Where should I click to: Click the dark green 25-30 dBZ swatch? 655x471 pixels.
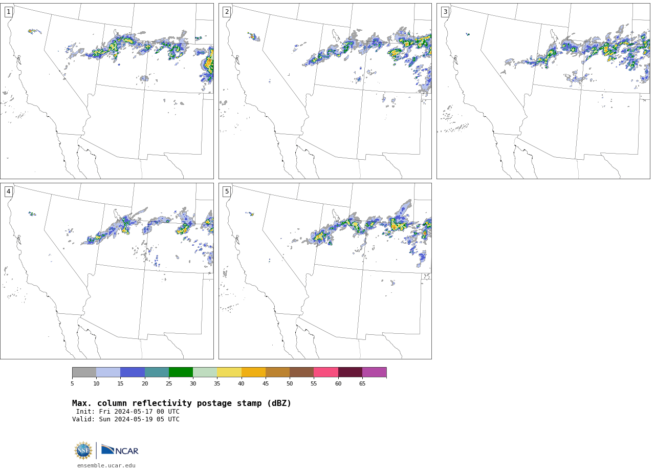pos(181,372)
